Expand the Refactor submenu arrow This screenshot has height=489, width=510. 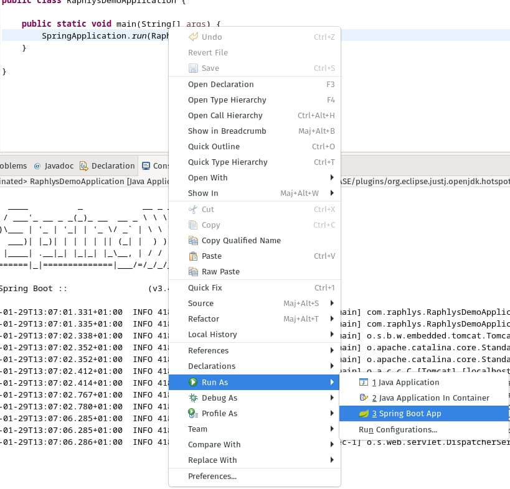(332, 319)
